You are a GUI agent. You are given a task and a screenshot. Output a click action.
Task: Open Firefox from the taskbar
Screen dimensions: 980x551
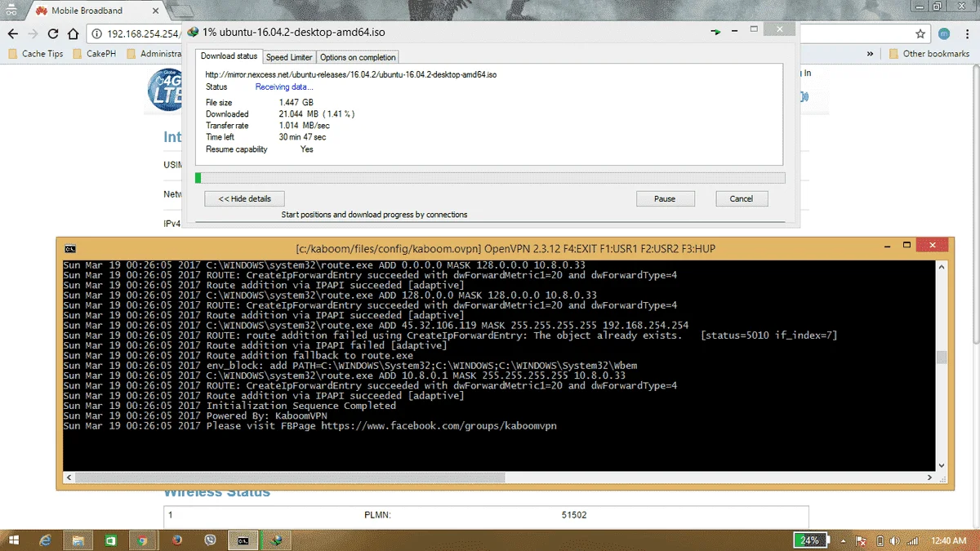tap(177, 540)
